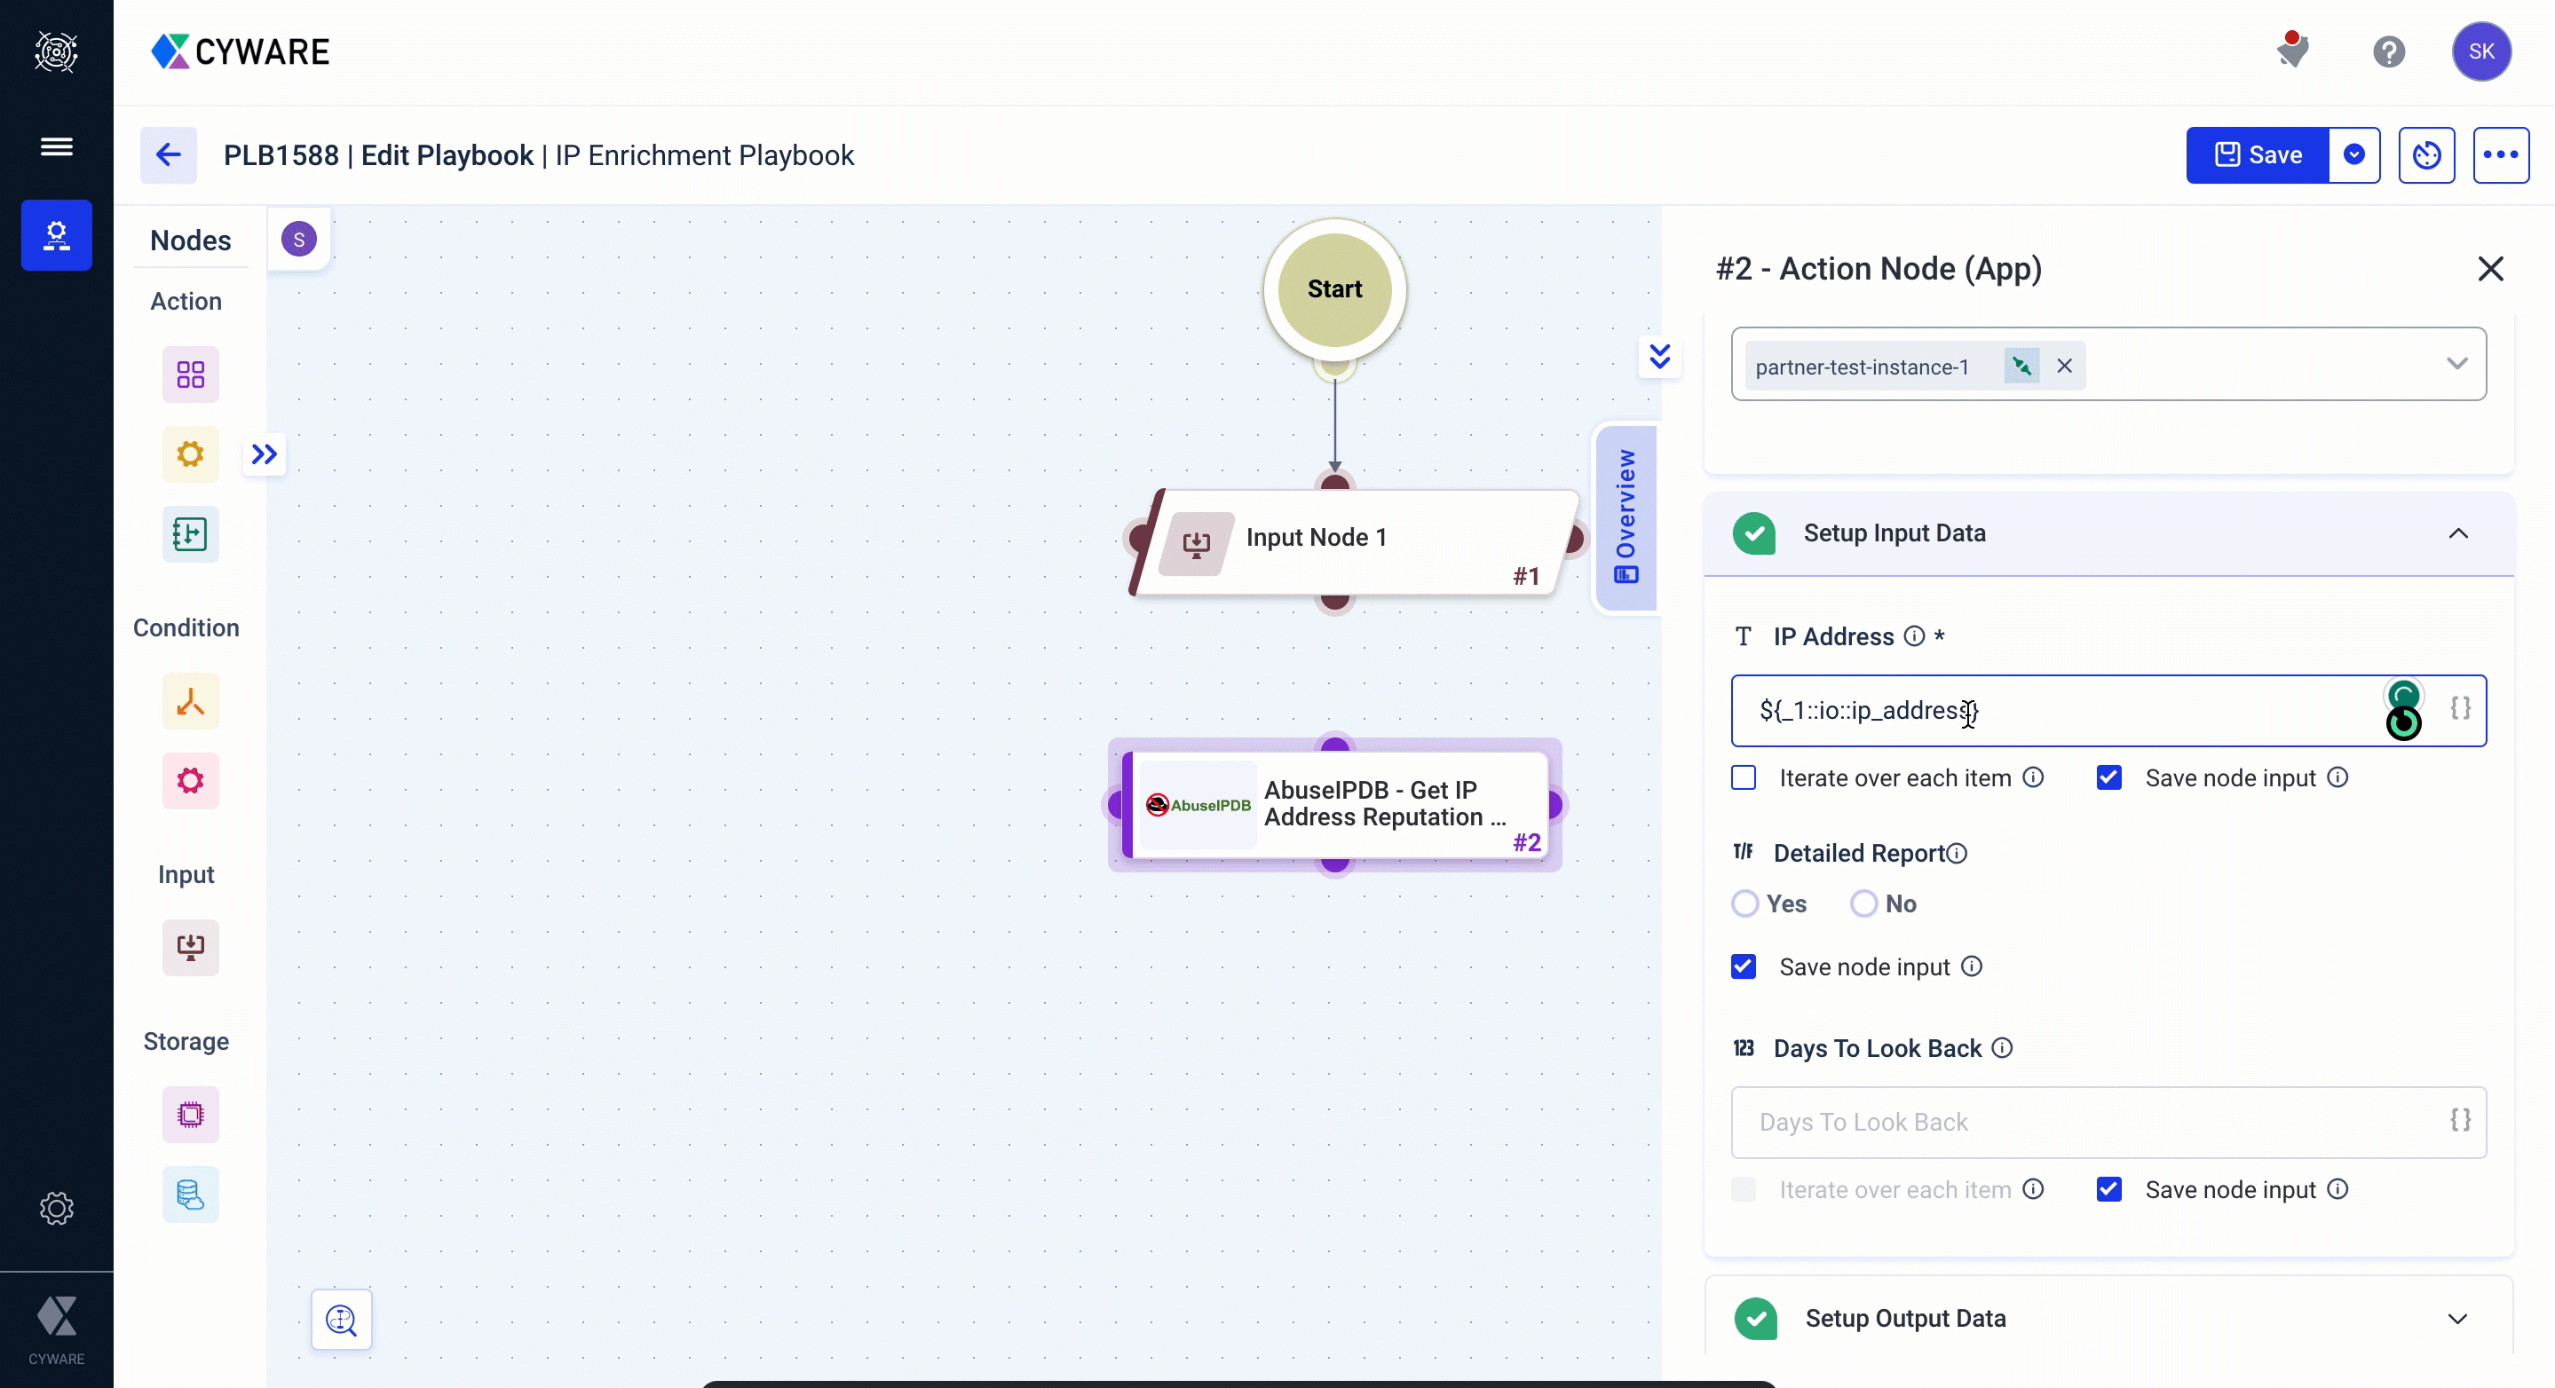
Task: Click the purple memory storage node icon
Action: (x=191, y=1115)
